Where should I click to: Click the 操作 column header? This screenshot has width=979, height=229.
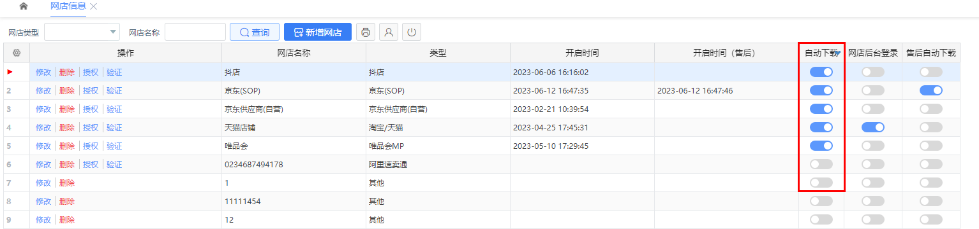(126, 53)
